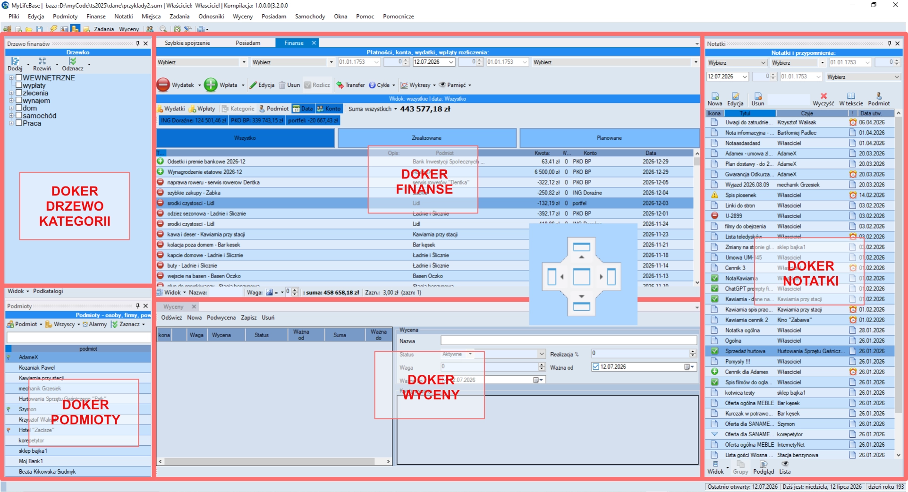Click the Nazwa input field in Wycena
This screenshot has height=492, width=908.
tap(569, 340)
